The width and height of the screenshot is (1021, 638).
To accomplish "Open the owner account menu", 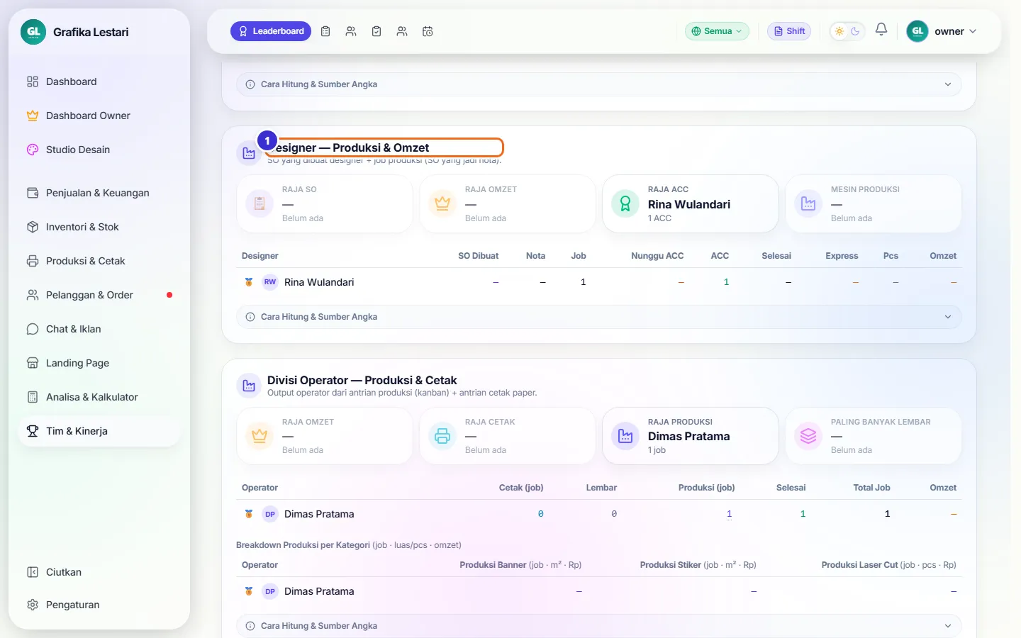I will coord(942,31).
